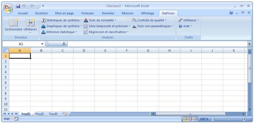Image resolution: width=254 pixels, height=123 pixels.
Task: Zoom out with the minus button
Action: click(213, 119)
